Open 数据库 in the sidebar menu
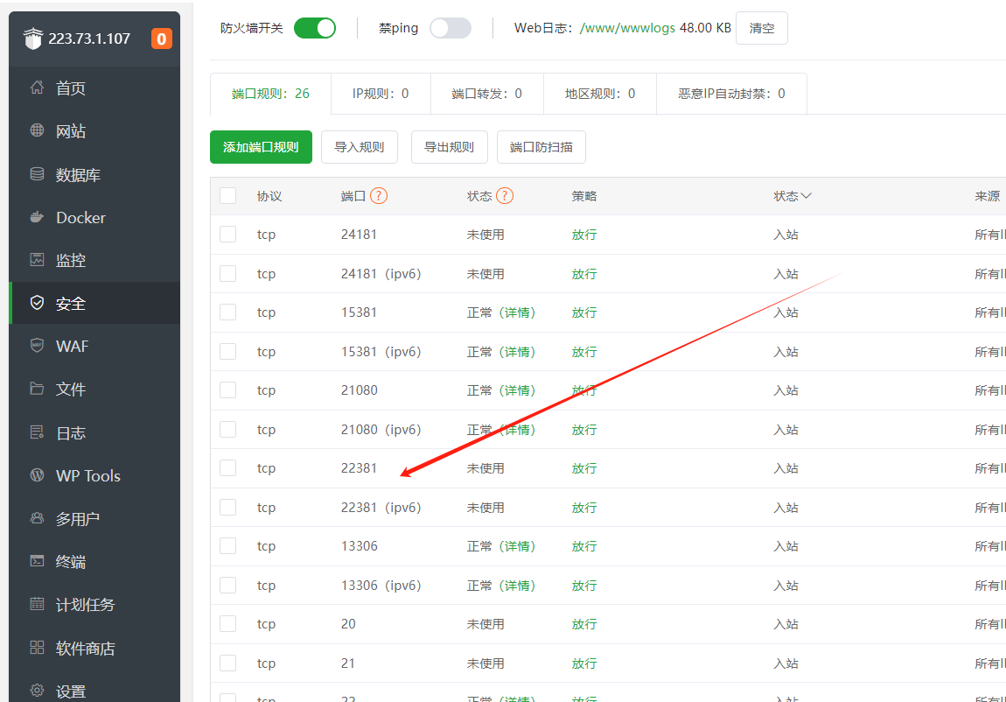This screenshot has width=1006, height=702. pyautogui.click(x=94, y=174)
